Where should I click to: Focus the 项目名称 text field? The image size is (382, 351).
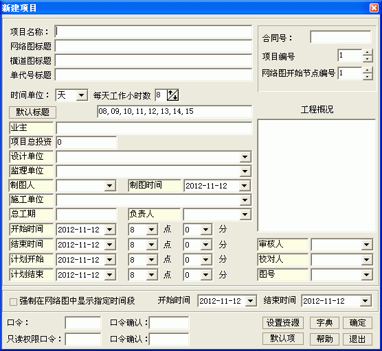pos(153,32)
